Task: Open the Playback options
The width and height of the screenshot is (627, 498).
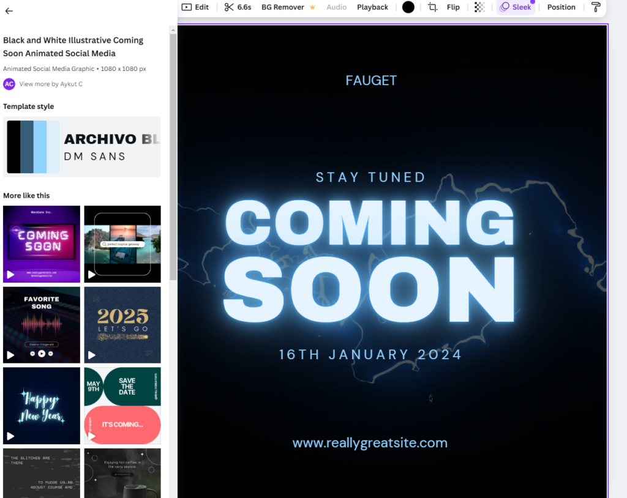Action: pyautogui.click(x=372, y=7)
